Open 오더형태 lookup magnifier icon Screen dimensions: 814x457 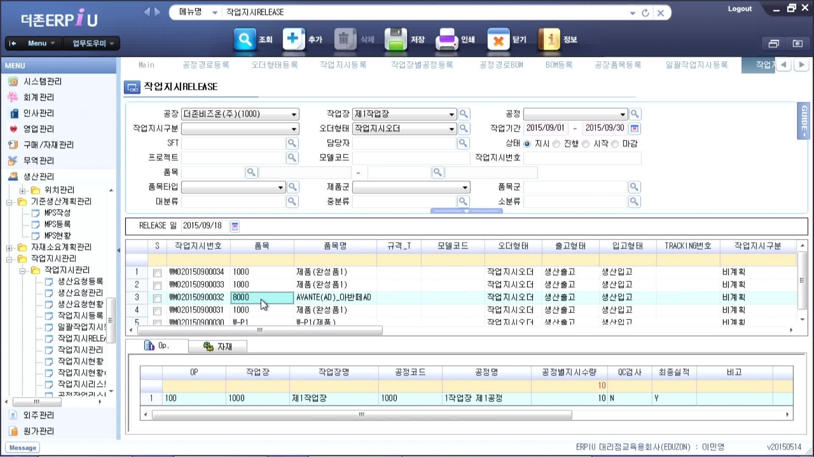pyautogui.click(x=464, y=129)
